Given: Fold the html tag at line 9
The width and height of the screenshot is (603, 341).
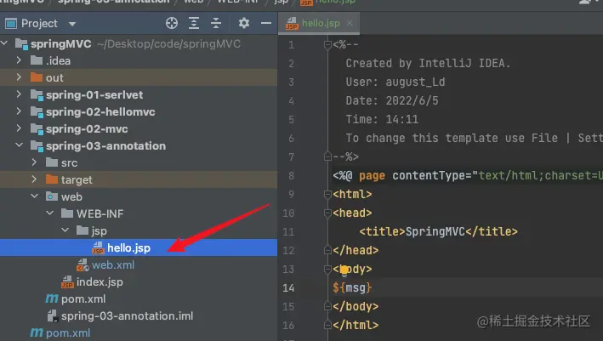Looking at the screenshot, I should coord(327,194).
